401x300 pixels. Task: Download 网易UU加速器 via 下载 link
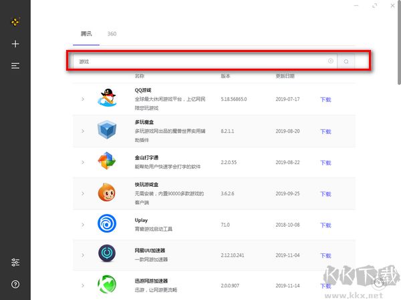326,255
